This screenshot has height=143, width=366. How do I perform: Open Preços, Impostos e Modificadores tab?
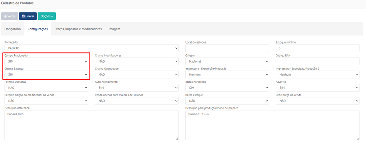[78, 29]
